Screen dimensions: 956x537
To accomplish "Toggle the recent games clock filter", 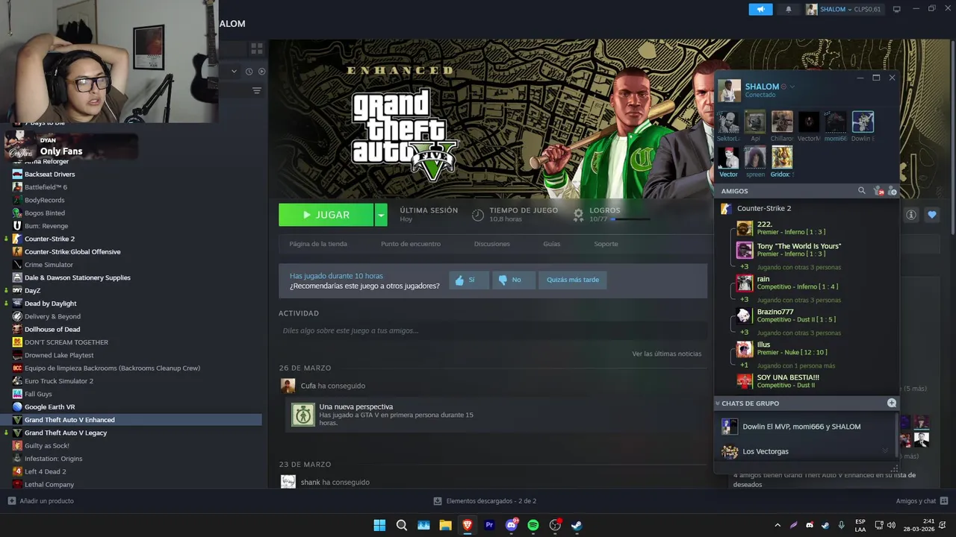I will 249,72.
